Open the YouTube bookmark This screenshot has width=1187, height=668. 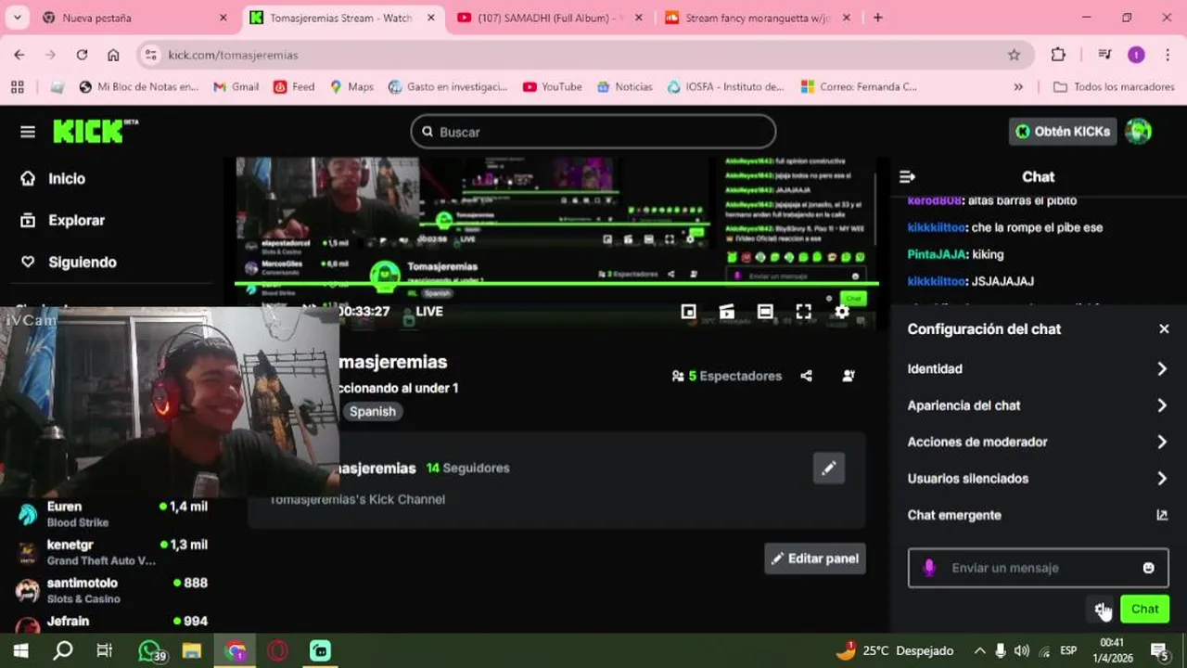[x=552, y=86]
